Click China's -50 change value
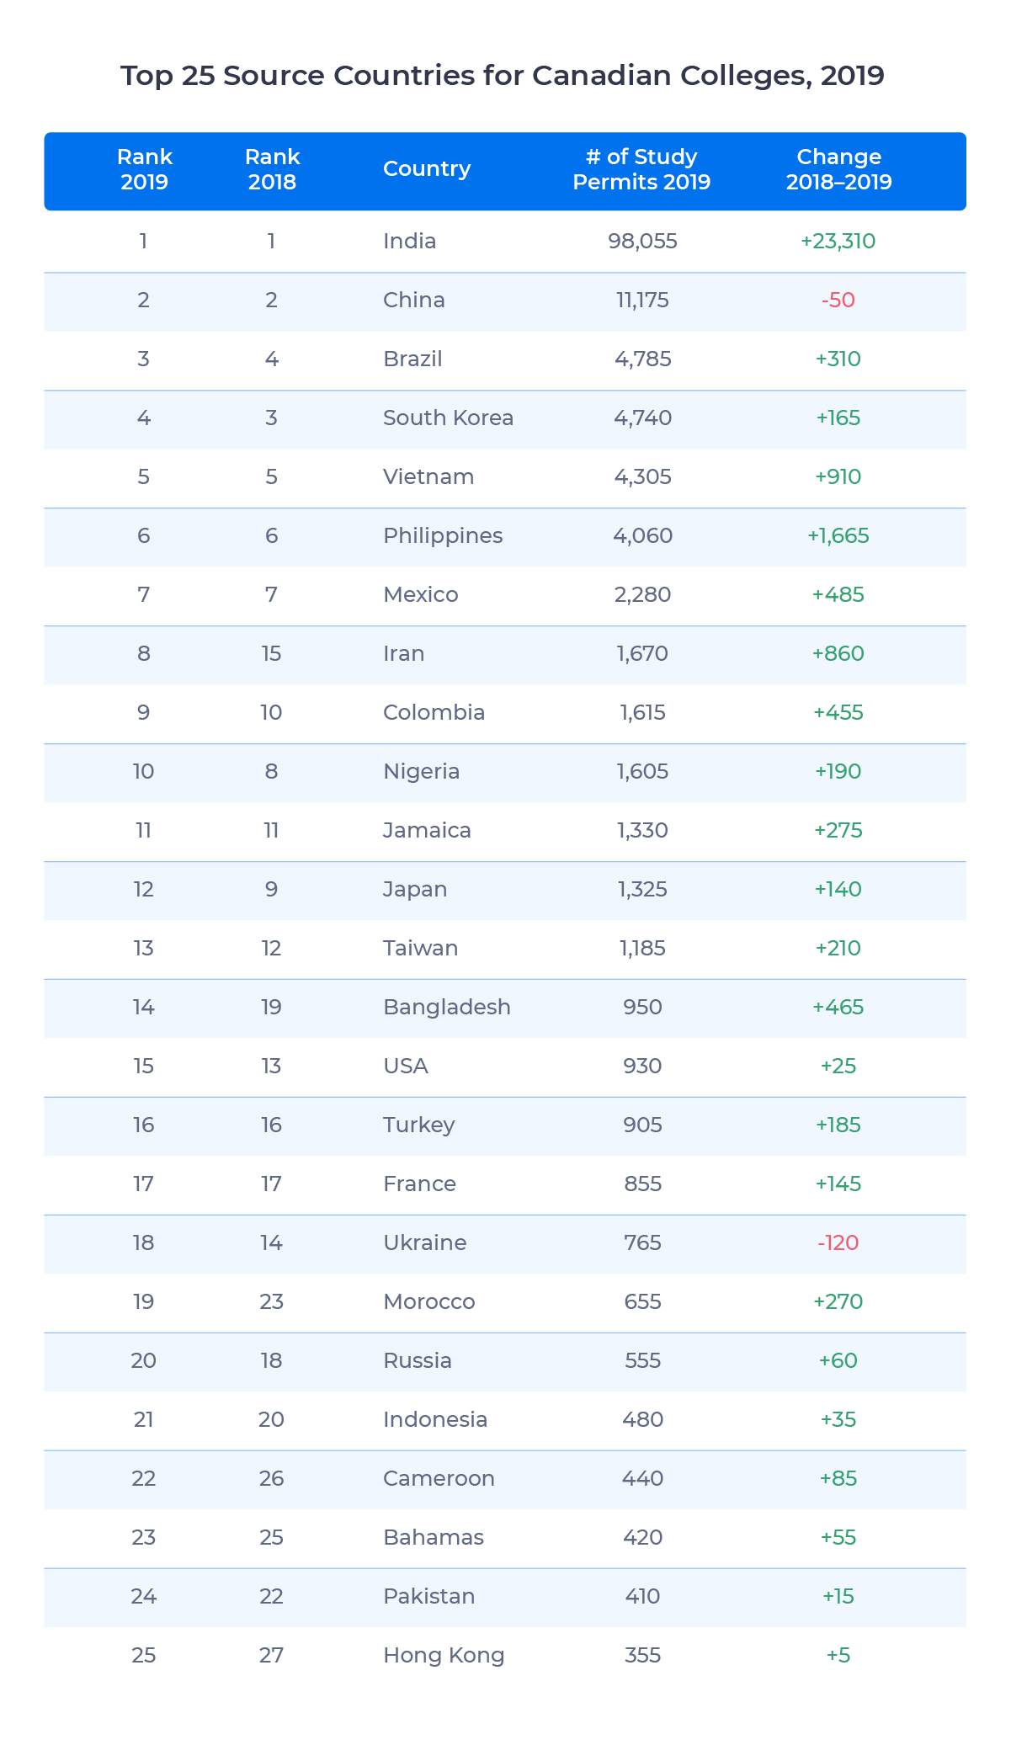 838,300
